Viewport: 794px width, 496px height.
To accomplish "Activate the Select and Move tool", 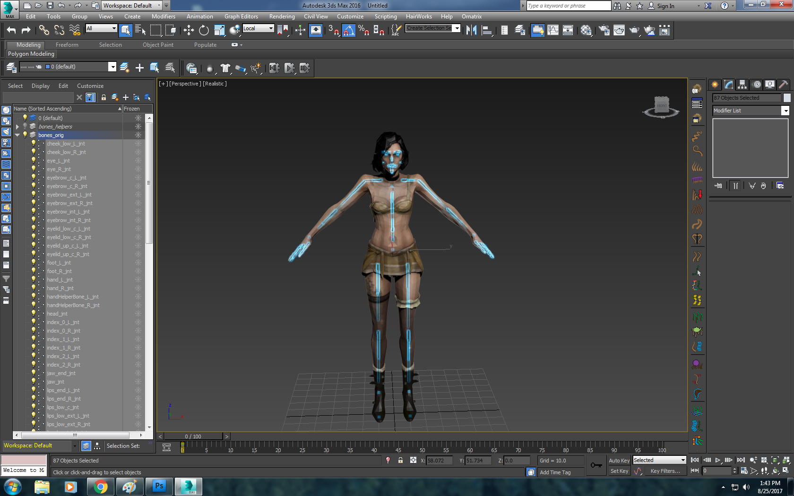I will pyautogui.click(x=189, y=30).
